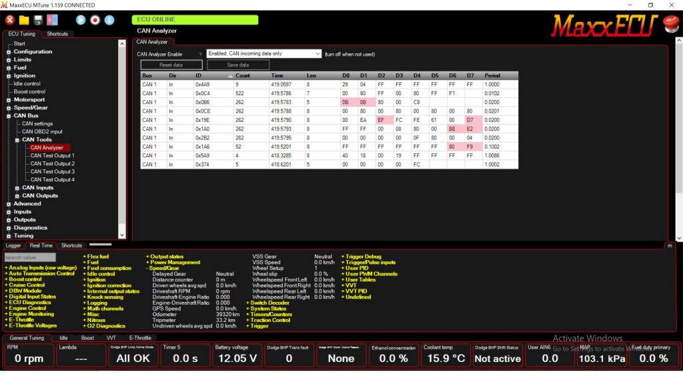The width and height of the screenshot is (683, 384).
Task: Expand the CAN Inputs tree node
Action: (x=17, y=188)
